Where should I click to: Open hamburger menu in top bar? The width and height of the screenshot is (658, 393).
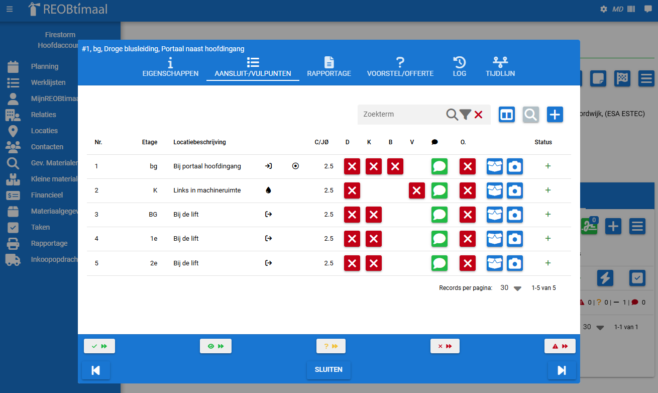pyautogui.click(x=10, y=9)
